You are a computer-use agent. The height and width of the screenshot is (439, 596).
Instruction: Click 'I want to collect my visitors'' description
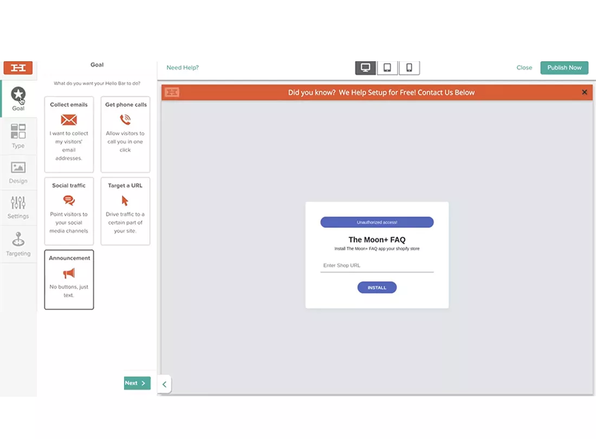pyautogui.click(x=69, y=146)
